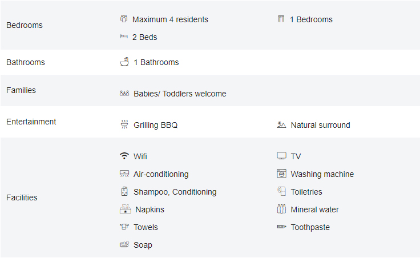Click the Toiletries label
This screenshot has height=258, width=420.
(x=306, y=192)
